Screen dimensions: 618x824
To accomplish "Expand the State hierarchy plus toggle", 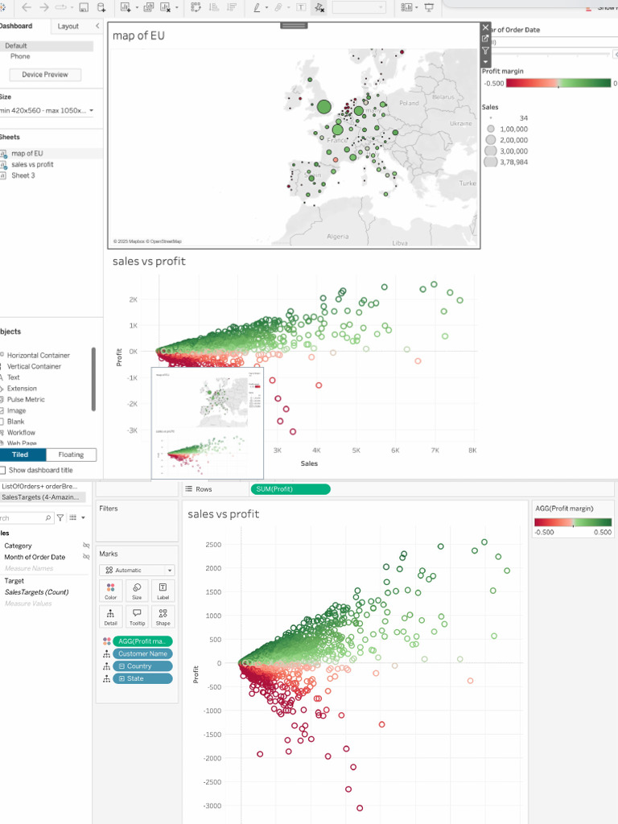I will click(122, 678).
